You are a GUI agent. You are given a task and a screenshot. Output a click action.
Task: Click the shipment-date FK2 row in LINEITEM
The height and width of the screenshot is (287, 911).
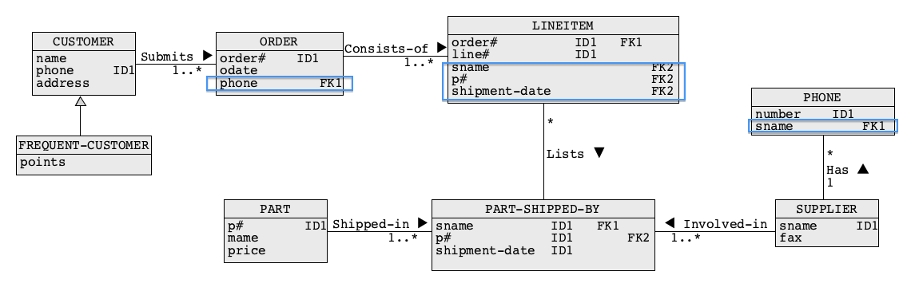pos(563,92)
